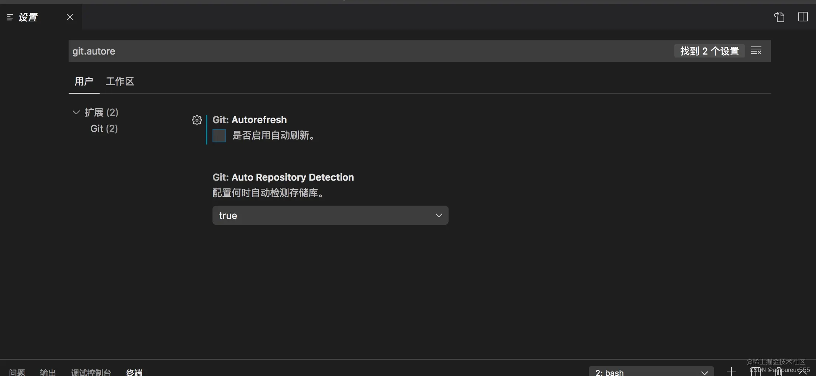The height and width of the screenshot is (376, 816).
Task: Switch to the 调试控制台 panel tab
Action: 91,372
